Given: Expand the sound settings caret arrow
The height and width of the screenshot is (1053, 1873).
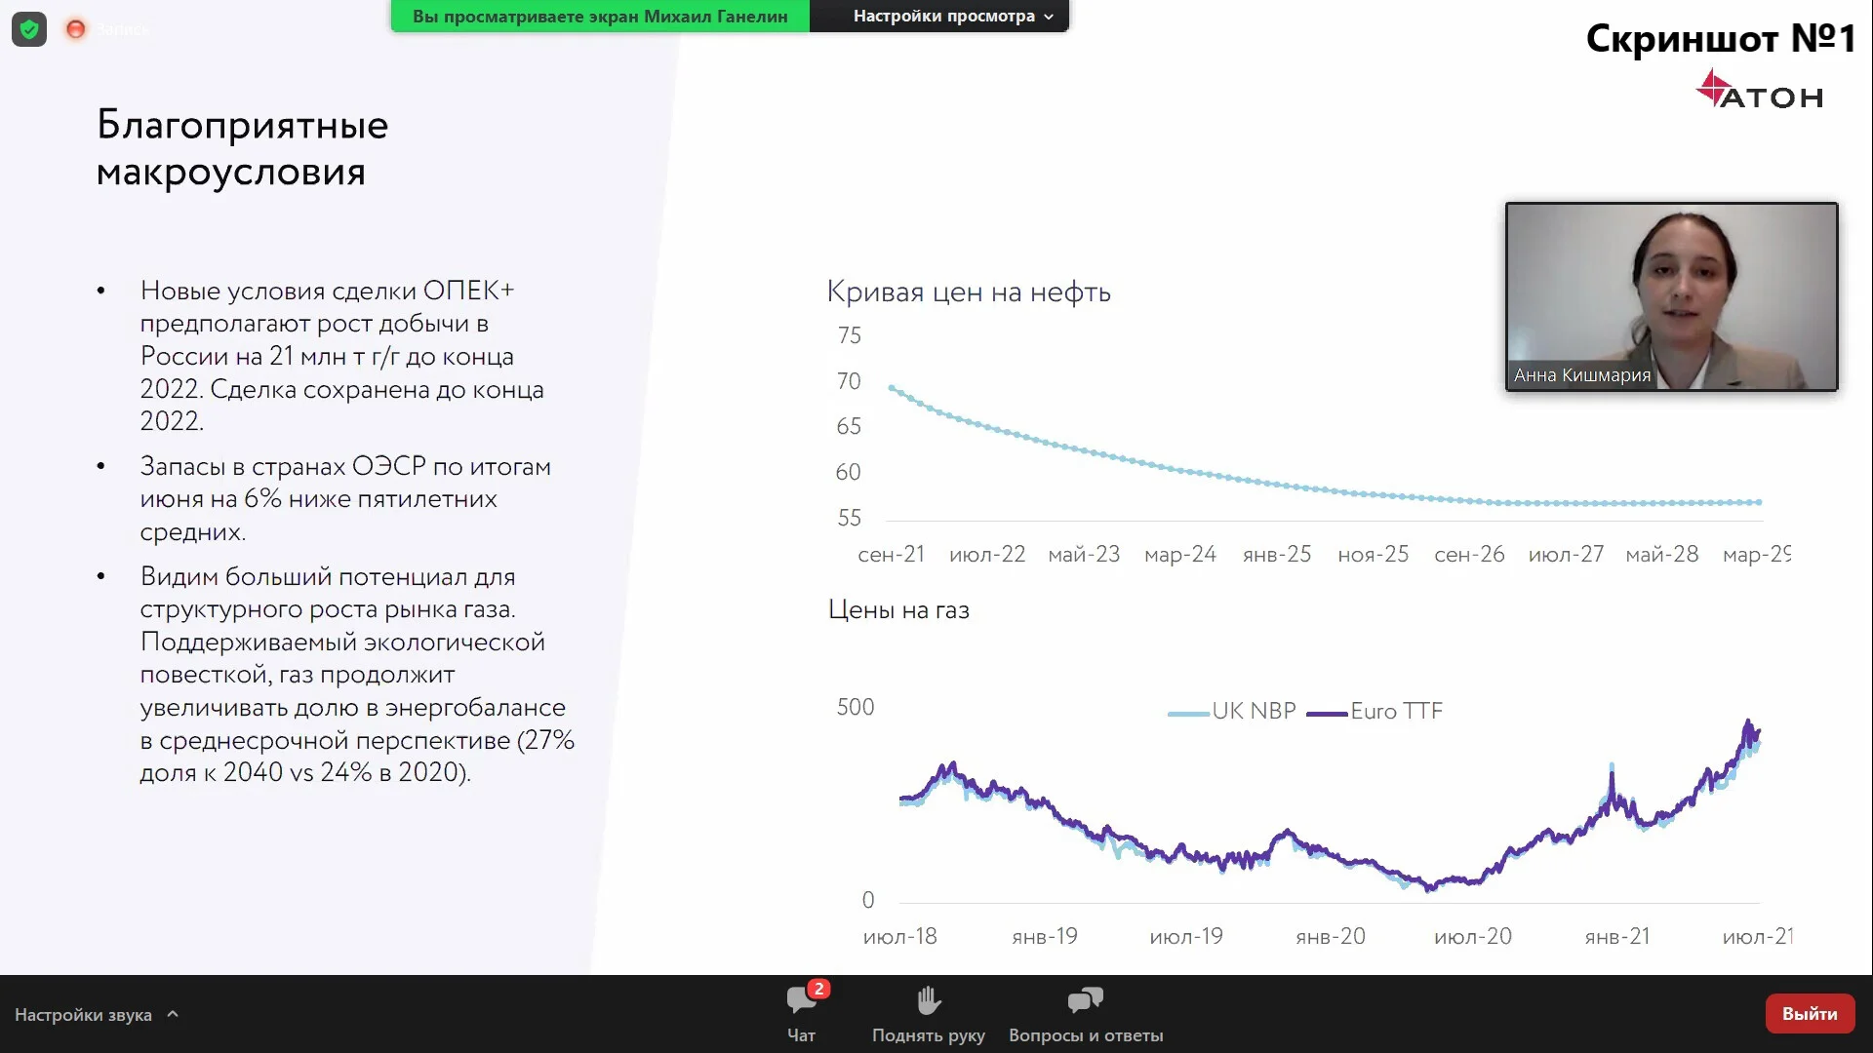Looking at the screenshot, I should click(x=173, y=1014).
